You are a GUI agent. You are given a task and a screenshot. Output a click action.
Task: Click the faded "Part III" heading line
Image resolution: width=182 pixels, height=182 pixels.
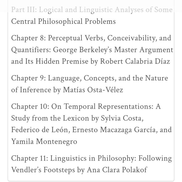pyautogui.click(x=92, y=10)
